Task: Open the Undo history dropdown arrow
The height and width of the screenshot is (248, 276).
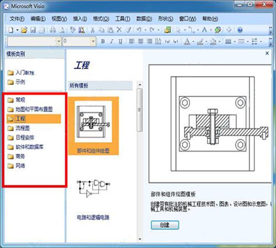Action: click(x=145, y=30)
